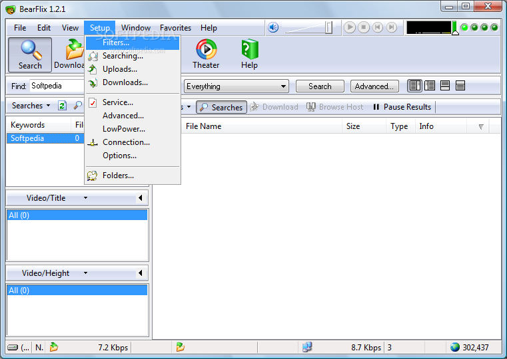Viewport: 507px width, 359px height.
Task: Click the last green status light
Action: (x=494, y=27)
